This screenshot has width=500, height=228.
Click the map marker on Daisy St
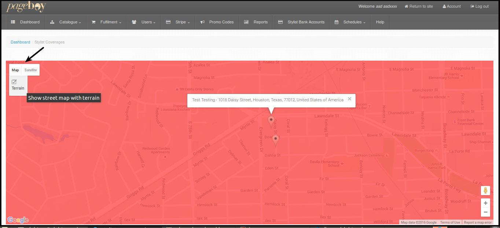tap(271, 122)
